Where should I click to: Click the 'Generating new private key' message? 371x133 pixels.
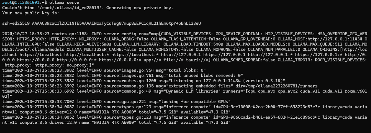pos(141,8)
